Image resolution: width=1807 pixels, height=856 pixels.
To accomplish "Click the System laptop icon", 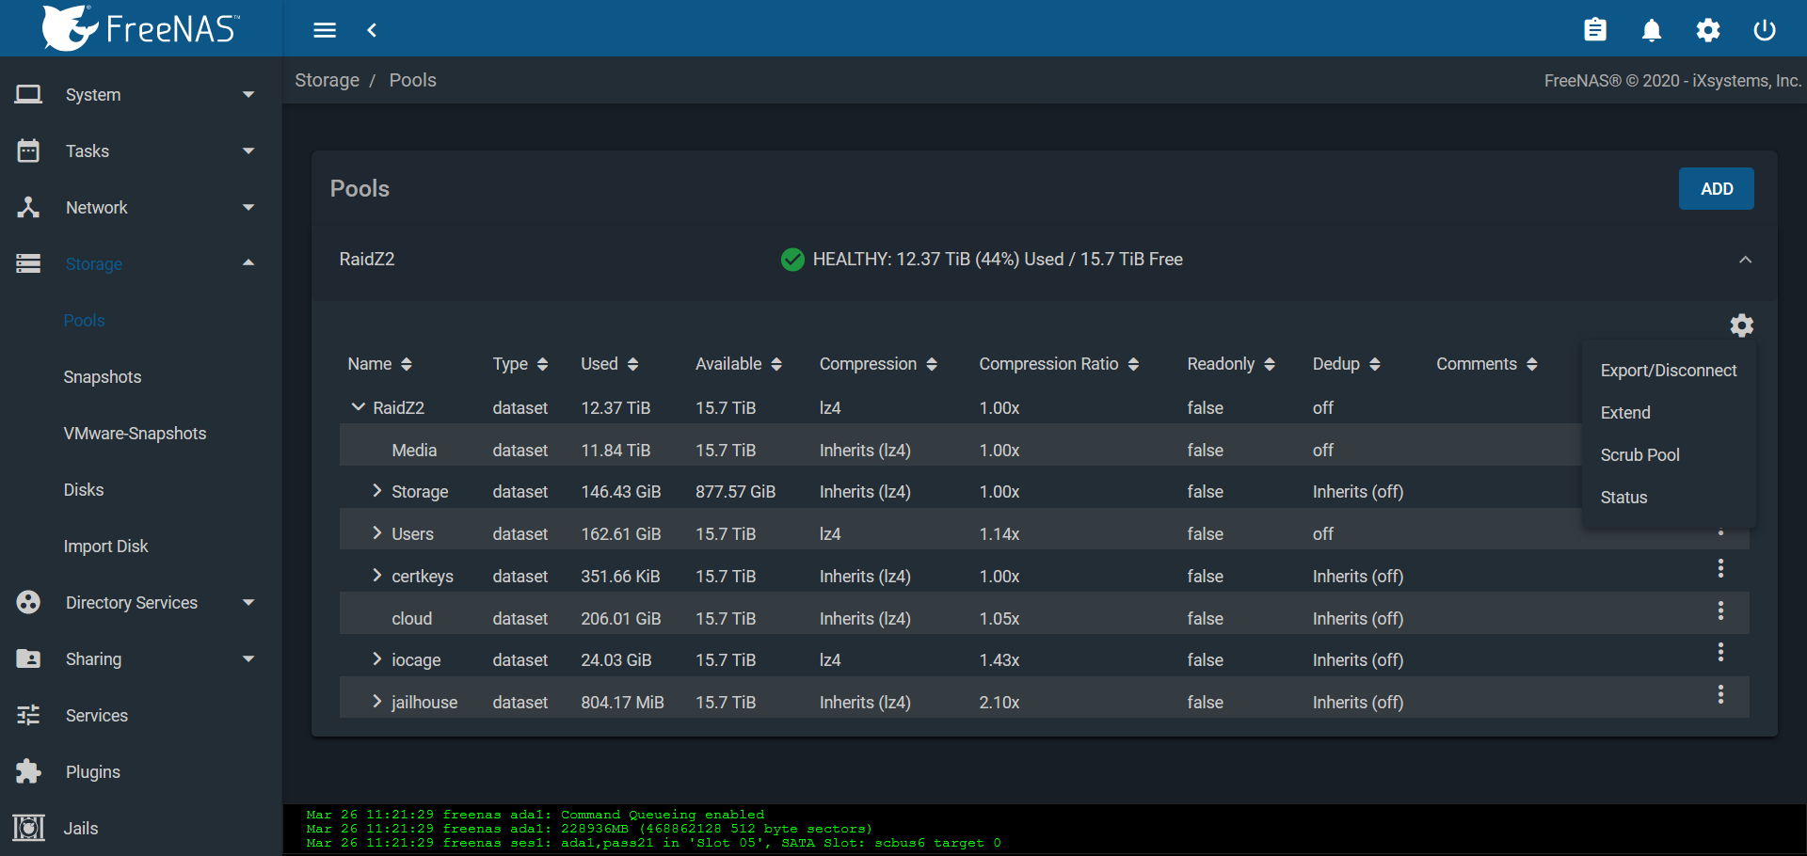I will click(x=28, y=94).
